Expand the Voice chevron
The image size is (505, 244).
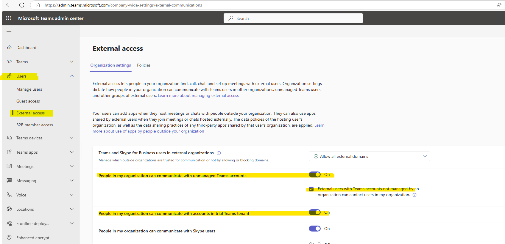[x=72, y=195]
